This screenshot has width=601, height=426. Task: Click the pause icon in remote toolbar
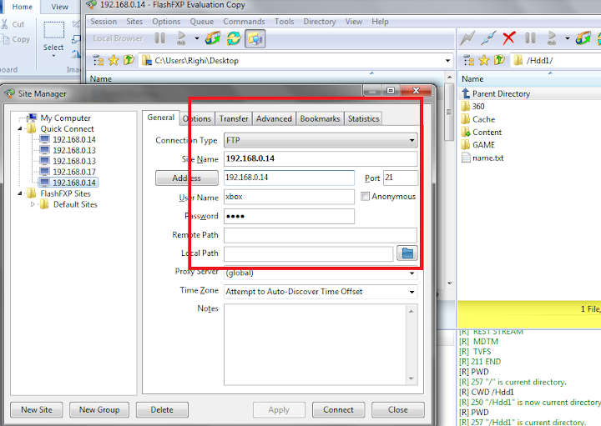tap(530, 38)
